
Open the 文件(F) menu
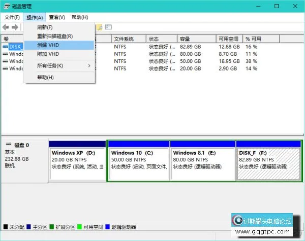pos(12,17)
